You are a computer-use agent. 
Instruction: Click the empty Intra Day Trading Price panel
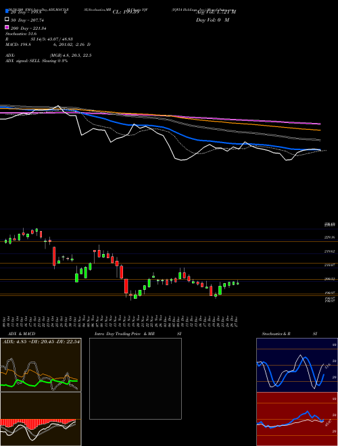pos(135,378)
